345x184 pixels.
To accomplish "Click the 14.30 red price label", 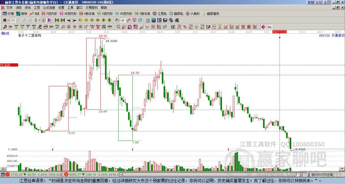I will click(x=135, y=73).
